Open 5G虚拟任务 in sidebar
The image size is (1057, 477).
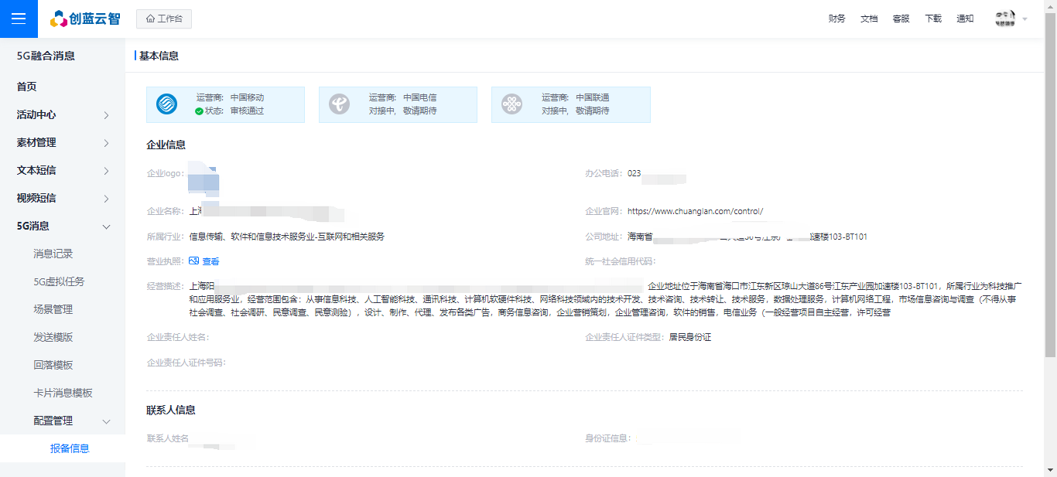pos(63,281)
